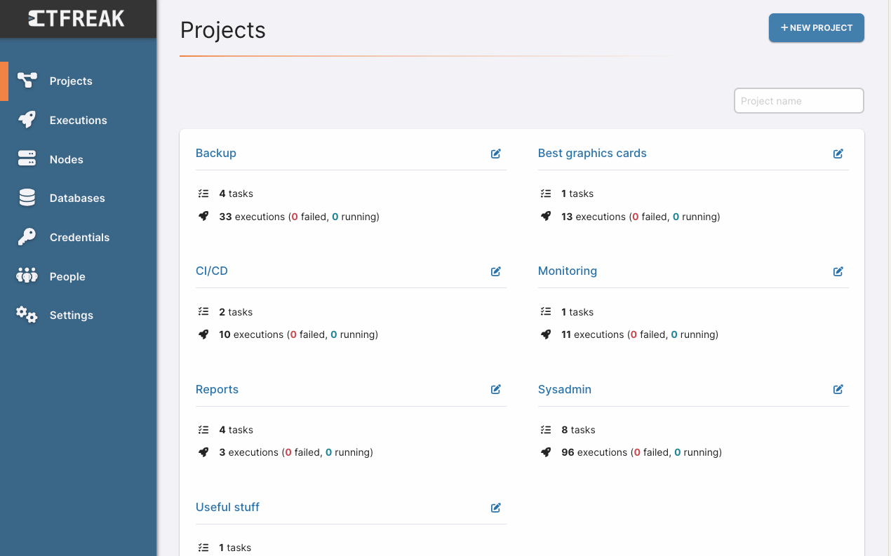Click '10 executions' under CI/CD
Screen dimensions: 891x556
(x=251, y=334)
